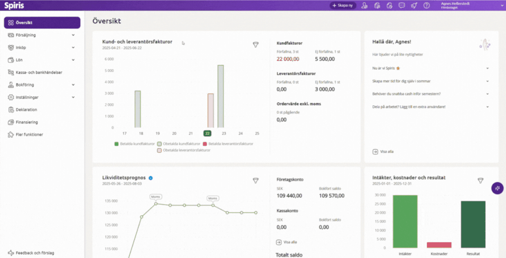Image resolution: width=506 pixels, height=258 pixels.
Task: Open filter for Intäkter, kostnader och resultat
Action: click(480, 181)
